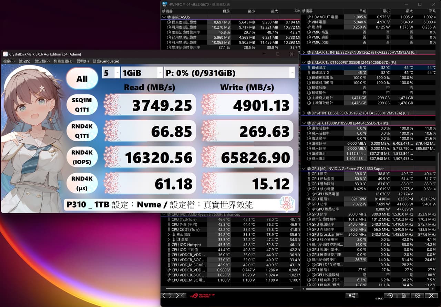Open the 檔案(F) menu
This screenshot has width=441, height=307.
(x=9, y=61)
